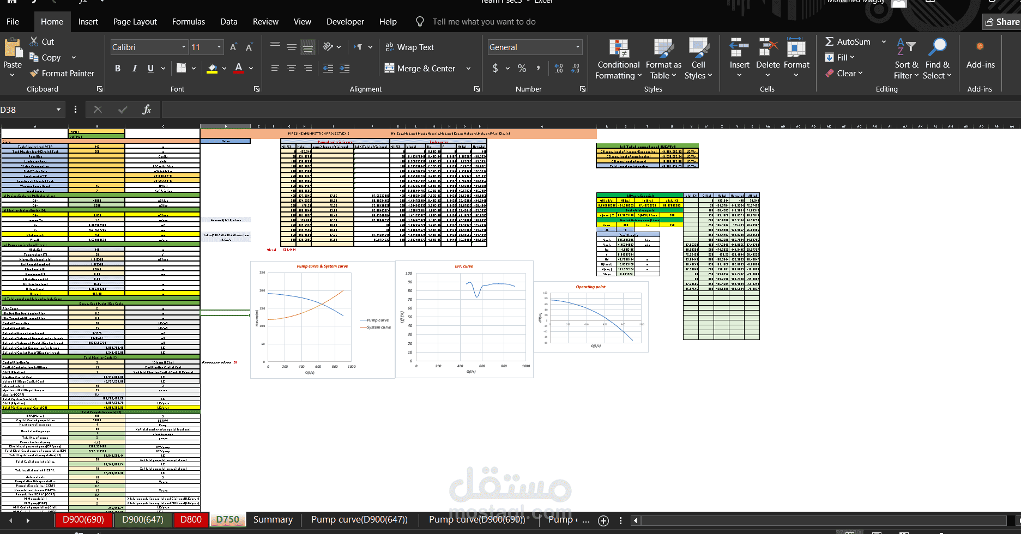
Task: Click the Increase Decimal icon
Action: coord(559,68)
